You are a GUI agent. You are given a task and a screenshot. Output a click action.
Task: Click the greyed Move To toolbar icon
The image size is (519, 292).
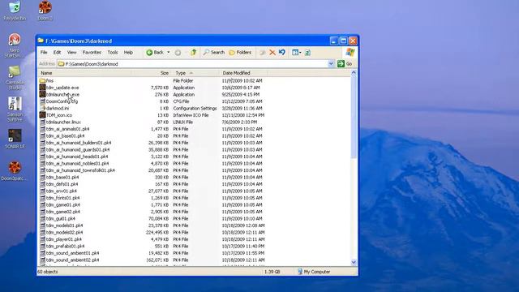263,52
